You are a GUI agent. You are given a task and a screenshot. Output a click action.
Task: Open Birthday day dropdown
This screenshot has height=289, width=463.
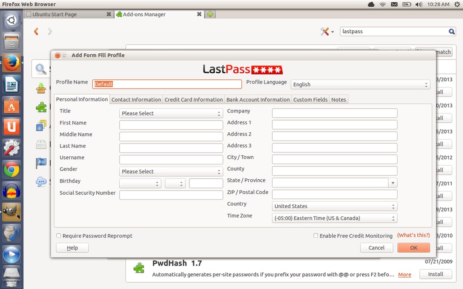(175, 183)
